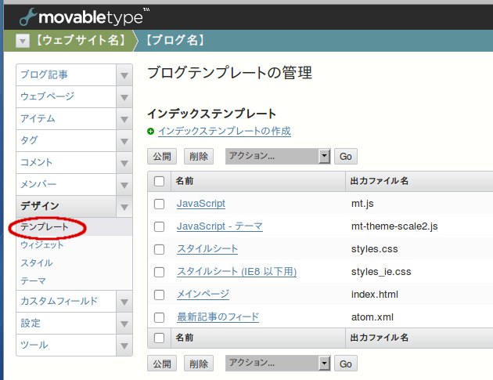This screenshot has height=380, width=493.
Task: Expand the ブログ記事 menu arrow
Action: click(124, 75)
